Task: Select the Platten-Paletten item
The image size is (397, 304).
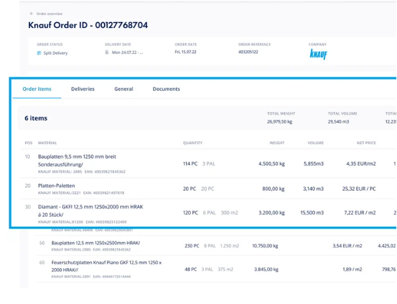Action: point(57,185)
